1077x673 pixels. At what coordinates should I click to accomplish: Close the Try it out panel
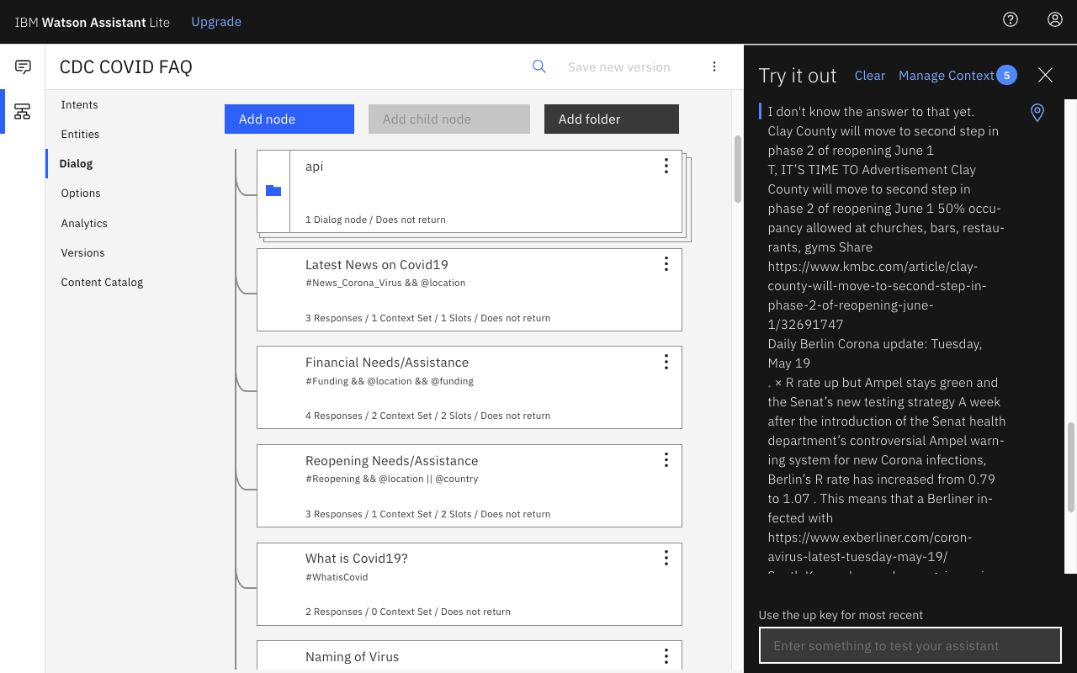(x=1045, y=75)
